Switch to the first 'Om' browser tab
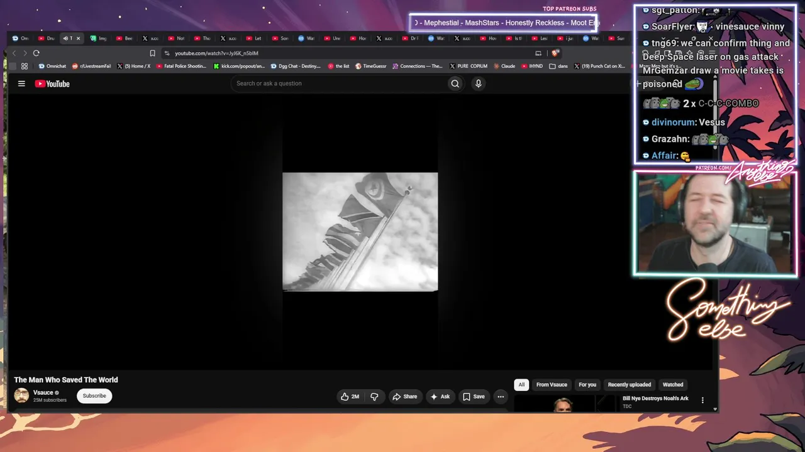 click(21, 38)
